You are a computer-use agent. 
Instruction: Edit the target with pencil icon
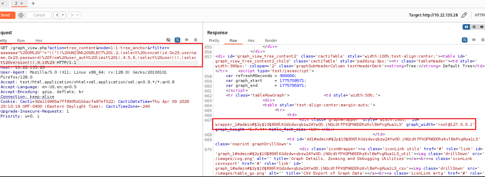(464, 15)
